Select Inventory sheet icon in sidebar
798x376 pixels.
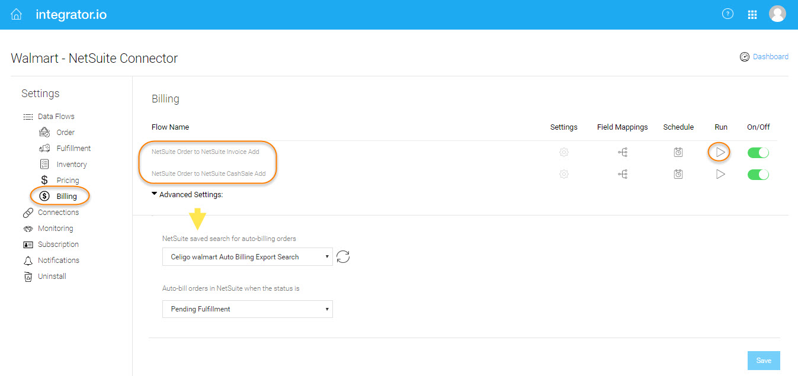(44, 164)
